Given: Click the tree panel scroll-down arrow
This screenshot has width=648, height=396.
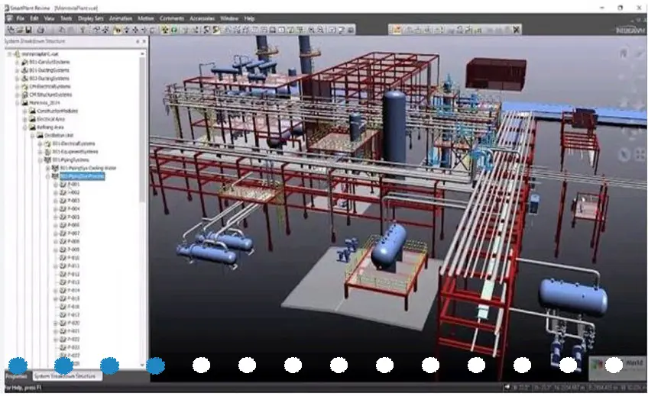Looking at the screenshot, I should [143, 365].
